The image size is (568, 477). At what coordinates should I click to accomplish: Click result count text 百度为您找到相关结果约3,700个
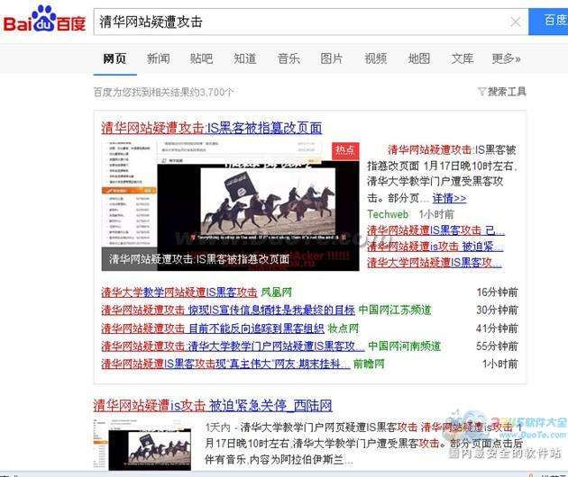click(163, 92)
